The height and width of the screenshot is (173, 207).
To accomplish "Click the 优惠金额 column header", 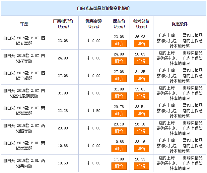I will click(x=94, y=24).
